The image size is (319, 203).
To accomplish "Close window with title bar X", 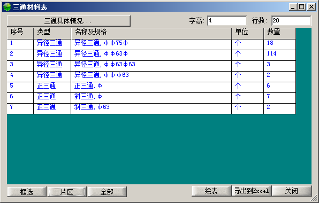I will [x=312, y=7].
